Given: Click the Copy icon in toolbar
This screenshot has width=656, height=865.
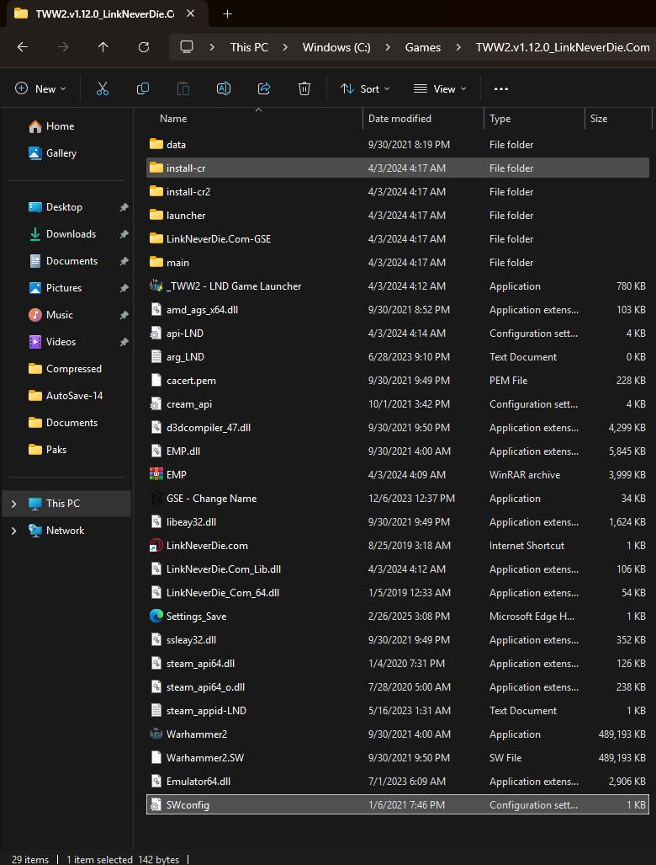Looking at the screenshot, I should coord(143,88).
